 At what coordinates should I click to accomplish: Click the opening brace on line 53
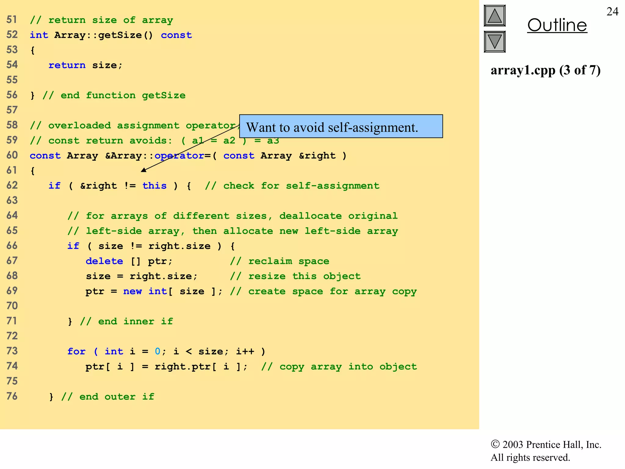[33, 50]
